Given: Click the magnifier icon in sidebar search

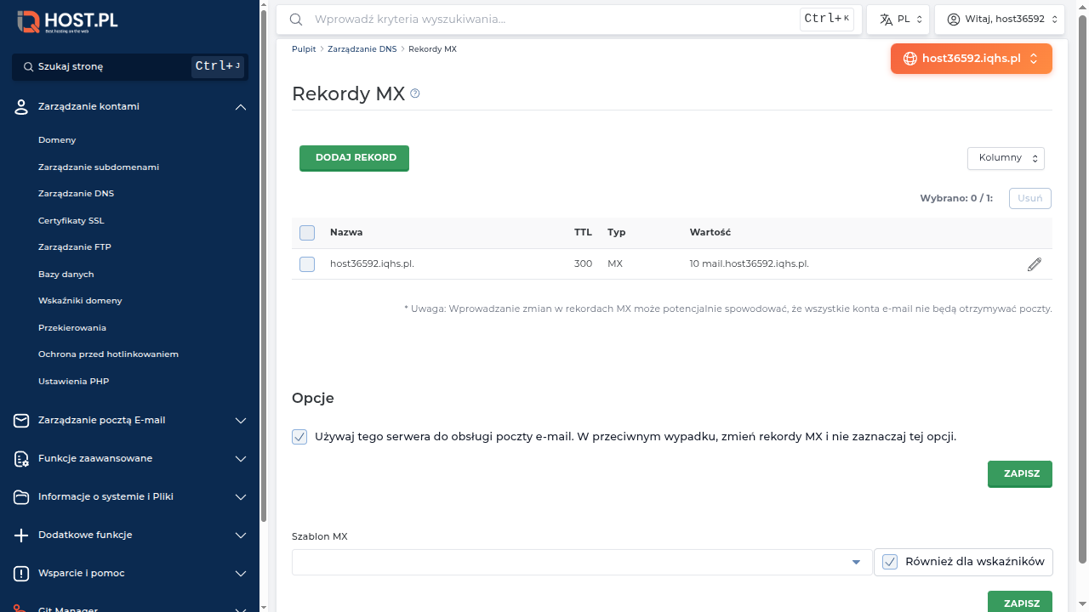Looking at the screenshot, I should (x=28, y=66).
